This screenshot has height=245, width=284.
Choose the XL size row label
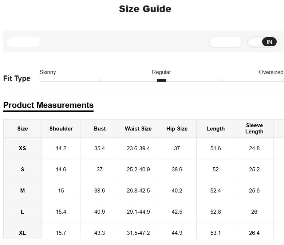coord(23,233)
